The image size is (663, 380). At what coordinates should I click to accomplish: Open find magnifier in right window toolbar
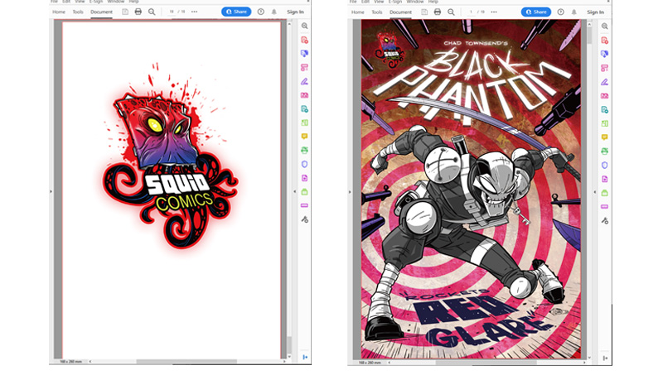[x=451, y=12]
